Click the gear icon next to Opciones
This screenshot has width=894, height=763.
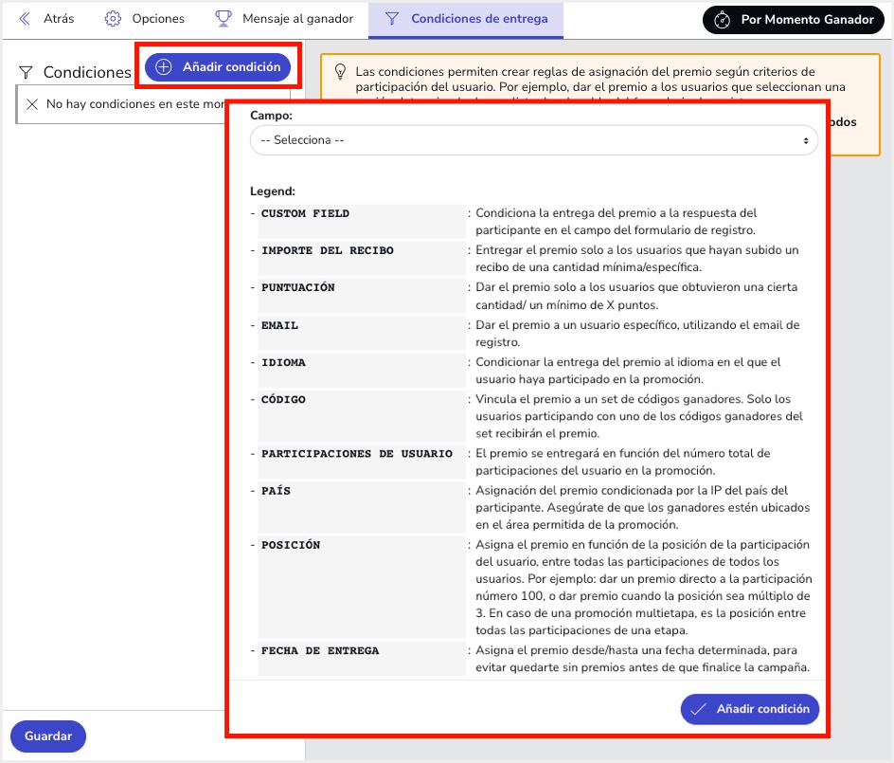(x=113, y=19)
